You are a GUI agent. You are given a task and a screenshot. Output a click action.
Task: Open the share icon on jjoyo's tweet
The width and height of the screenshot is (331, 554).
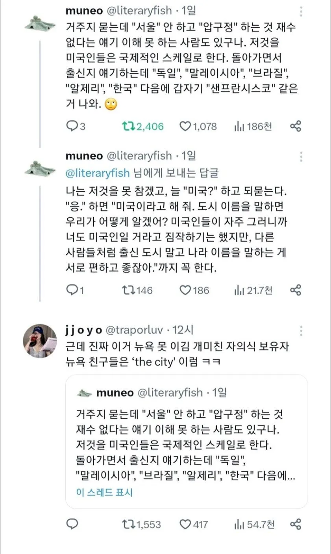coord(296,525)
